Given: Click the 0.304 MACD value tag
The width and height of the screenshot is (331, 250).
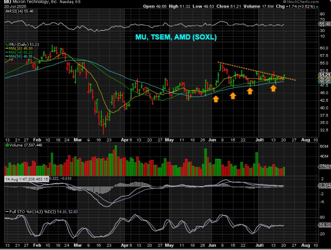Looking at the screenshot, I should [x=325, y=185].
